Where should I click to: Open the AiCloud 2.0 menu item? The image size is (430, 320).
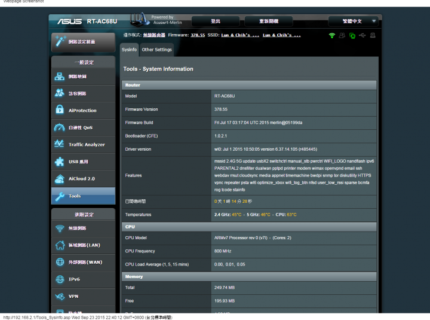pyautogui.click(x=84, y=178)
